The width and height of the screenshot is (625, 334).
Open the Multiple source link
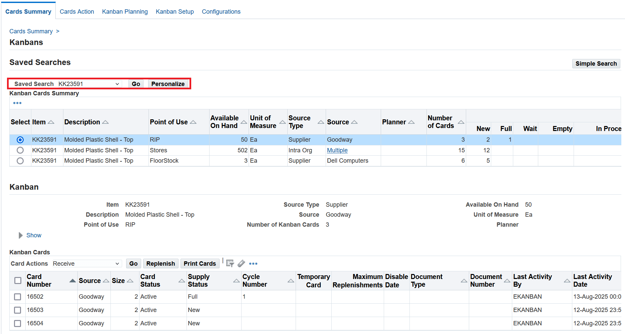[x=337, y=150]
